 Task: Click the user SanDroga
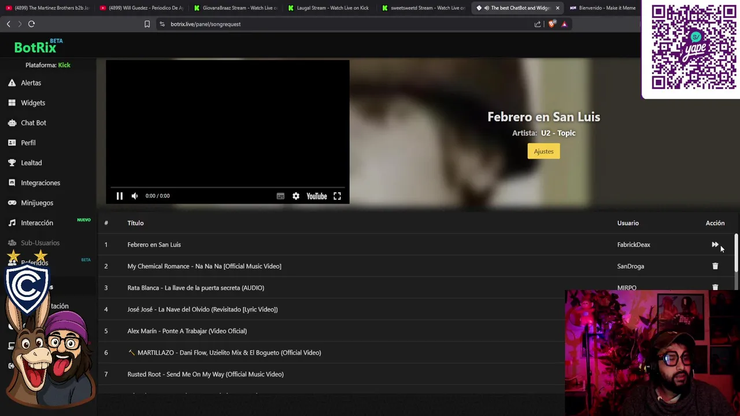(631, 266)
